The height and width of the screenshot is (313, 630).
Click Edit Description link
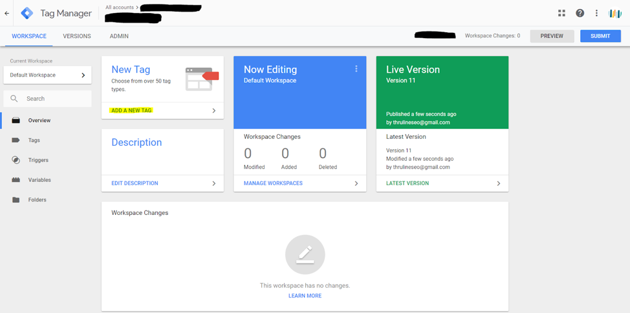click(135, 183)
